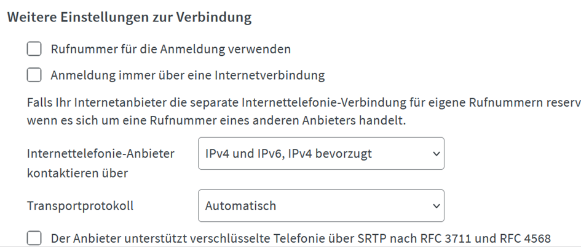Click the label 'Rufnummer für die Anmeldung verwenden'
Screen dimensions: 581x247
click(x=170, y=49)
